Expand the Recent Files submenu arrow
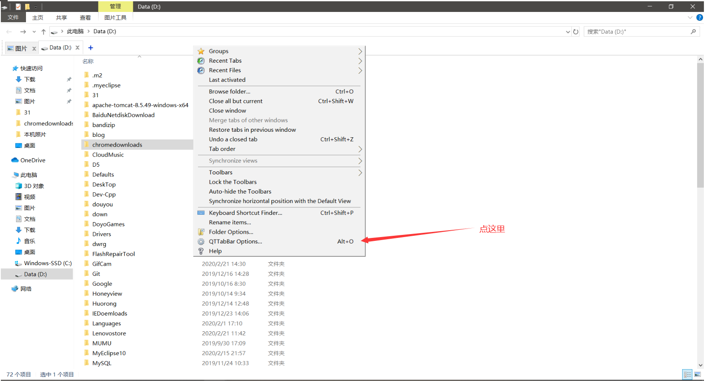706x385 pixels. tap(360, 70)
